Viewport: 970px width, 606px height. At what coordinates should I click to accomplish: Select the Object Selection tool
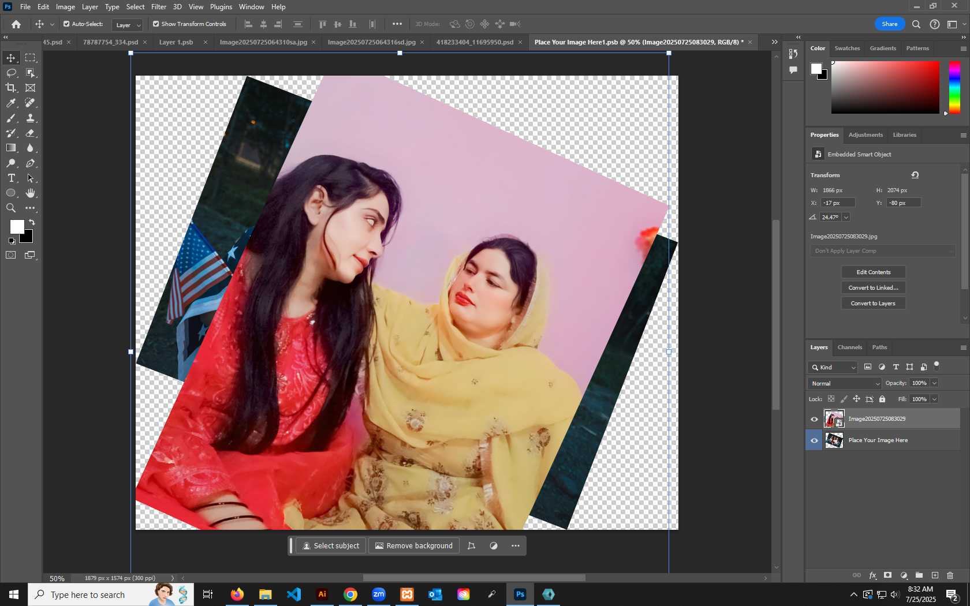pos(30,73)
